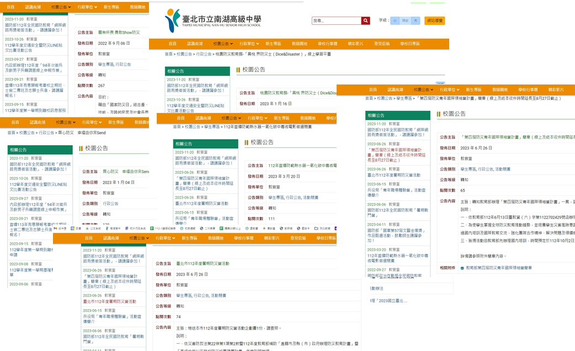
Task: Click 首頁 in the 賣心防災 page breadcrumb
Action: tap(12, 133)
